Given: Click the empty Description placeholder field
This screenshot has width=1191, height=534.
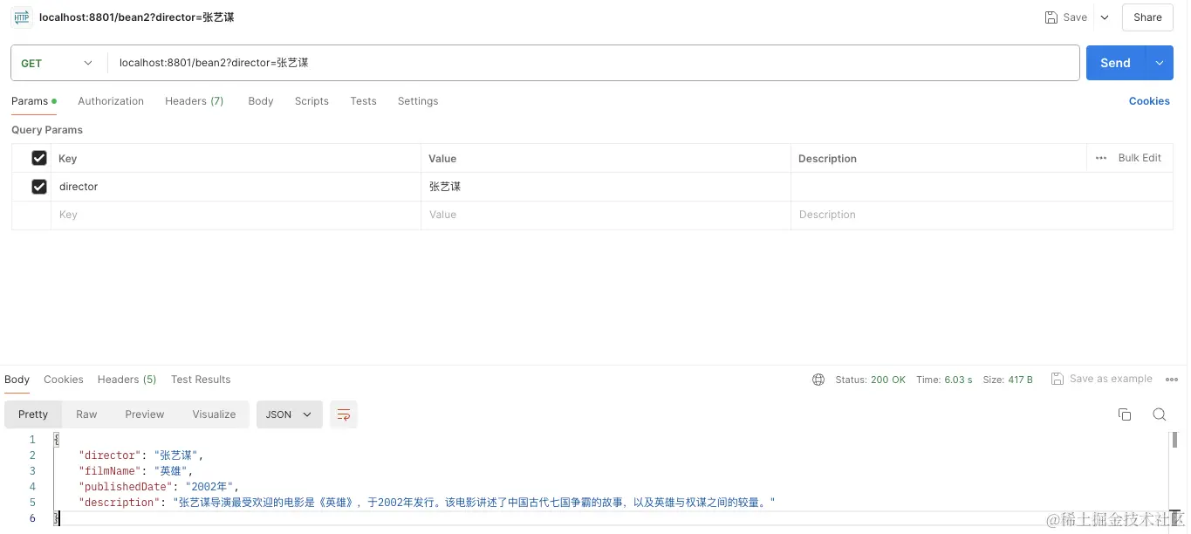Looking at the screenshot, I should (x=982, y=215).
